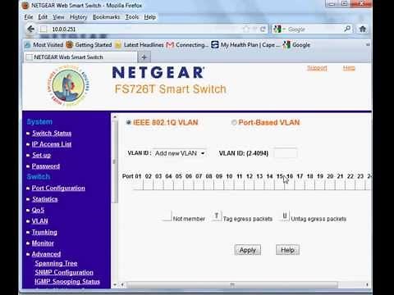Click the NETGEAR circular logo image

point(68,86)
